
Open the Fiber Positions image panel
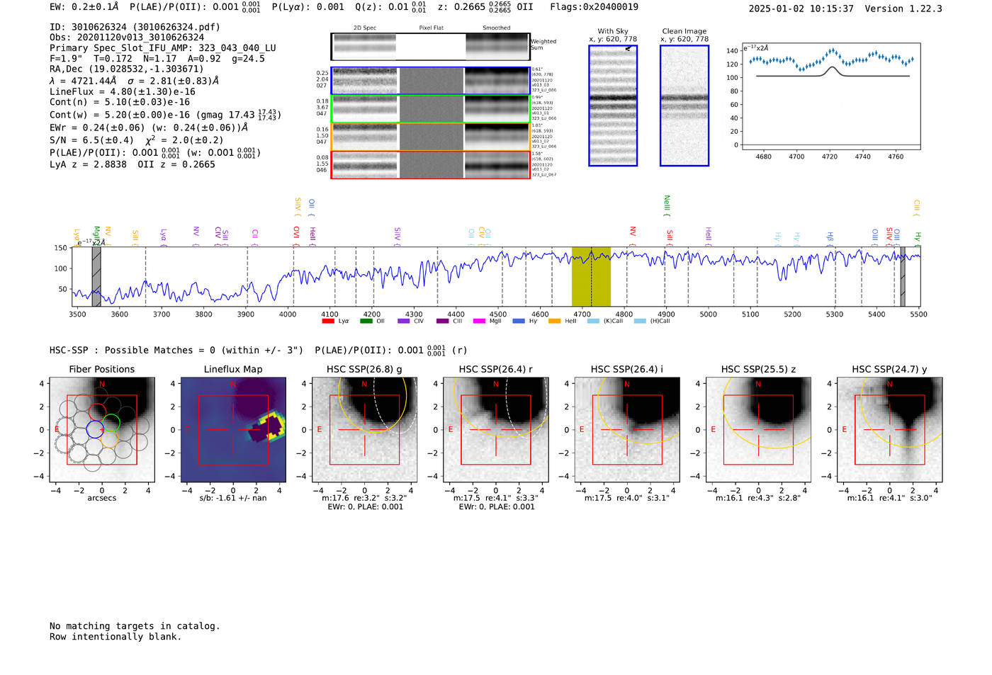coord(102,429)
